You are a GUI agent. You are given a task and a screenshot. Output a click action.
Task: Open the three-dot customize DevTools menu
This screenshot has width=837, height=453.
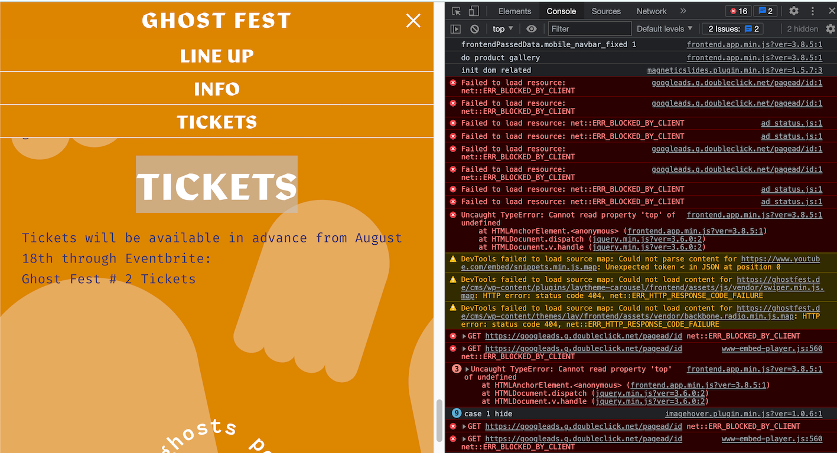[x=813, y=11]
